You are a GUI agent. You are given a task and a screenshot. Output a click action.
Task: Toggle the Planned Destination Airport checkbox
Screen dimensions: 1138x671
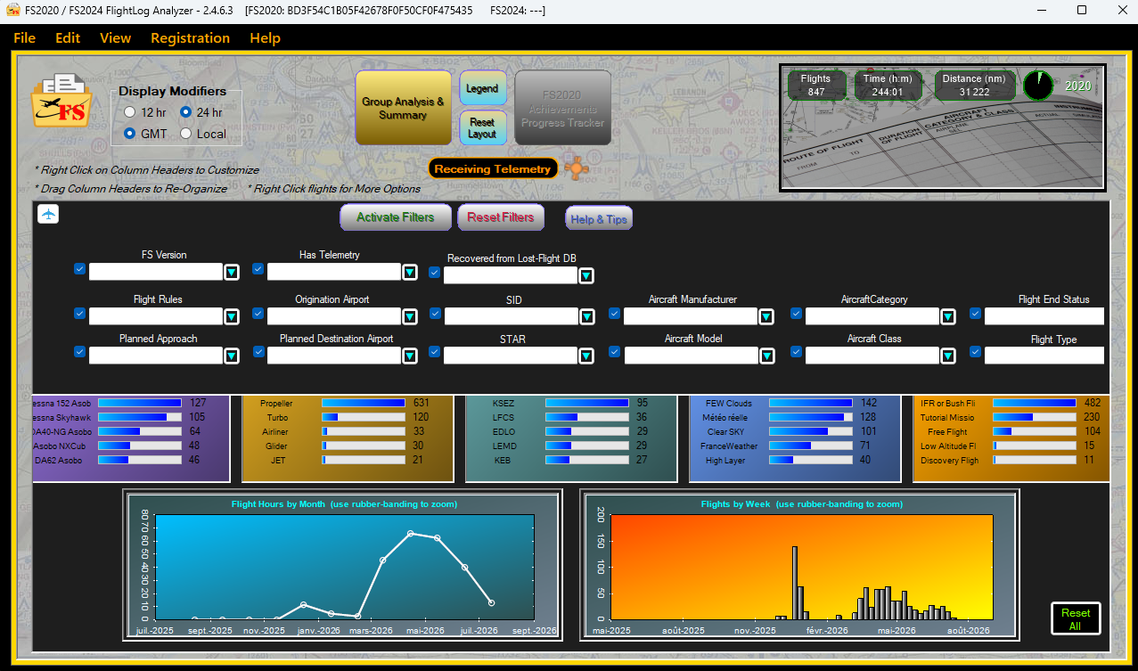click(258, 352)
